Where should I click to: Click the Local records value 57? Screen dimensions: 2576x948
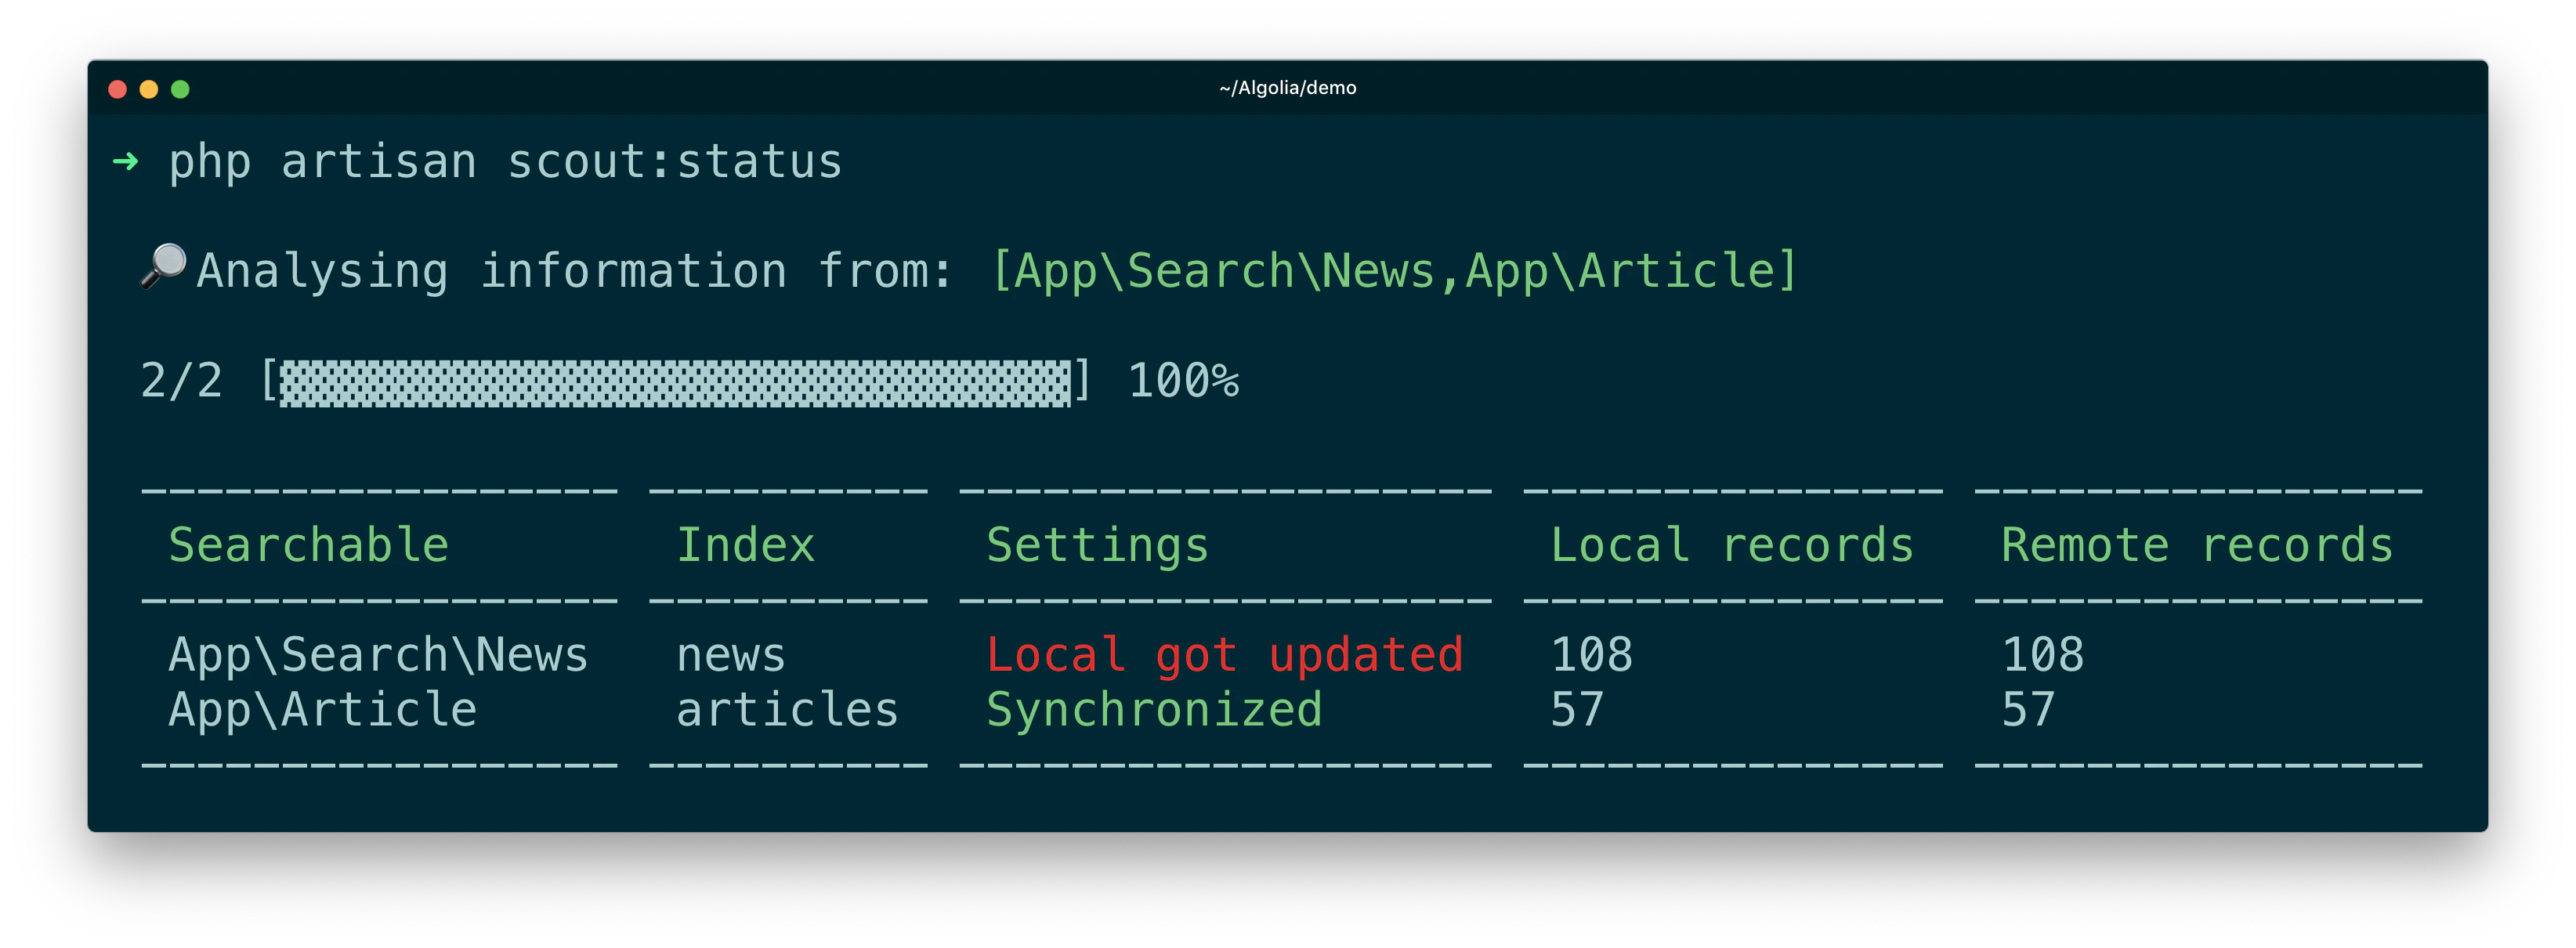1577,709
